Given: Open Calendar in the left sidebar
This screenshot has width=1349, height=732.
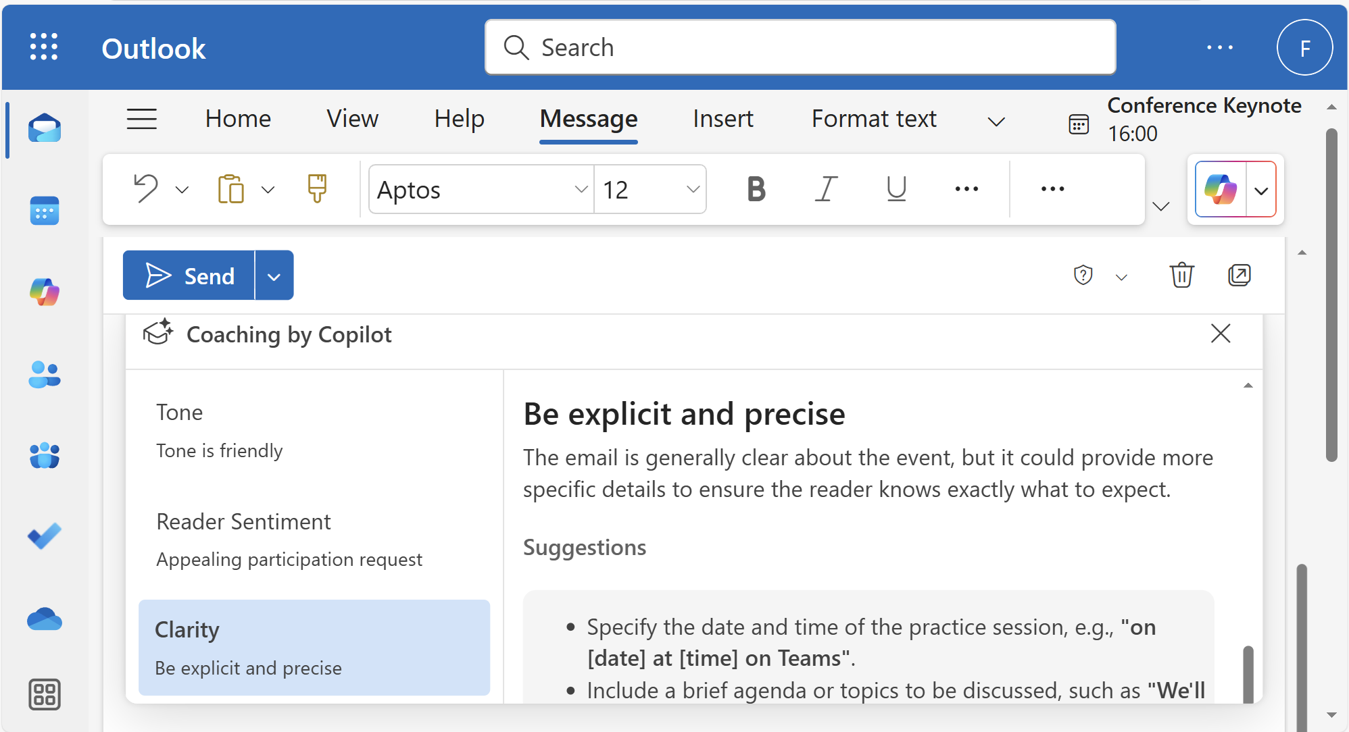Looking at the screenshot, I should click(45, 211).
